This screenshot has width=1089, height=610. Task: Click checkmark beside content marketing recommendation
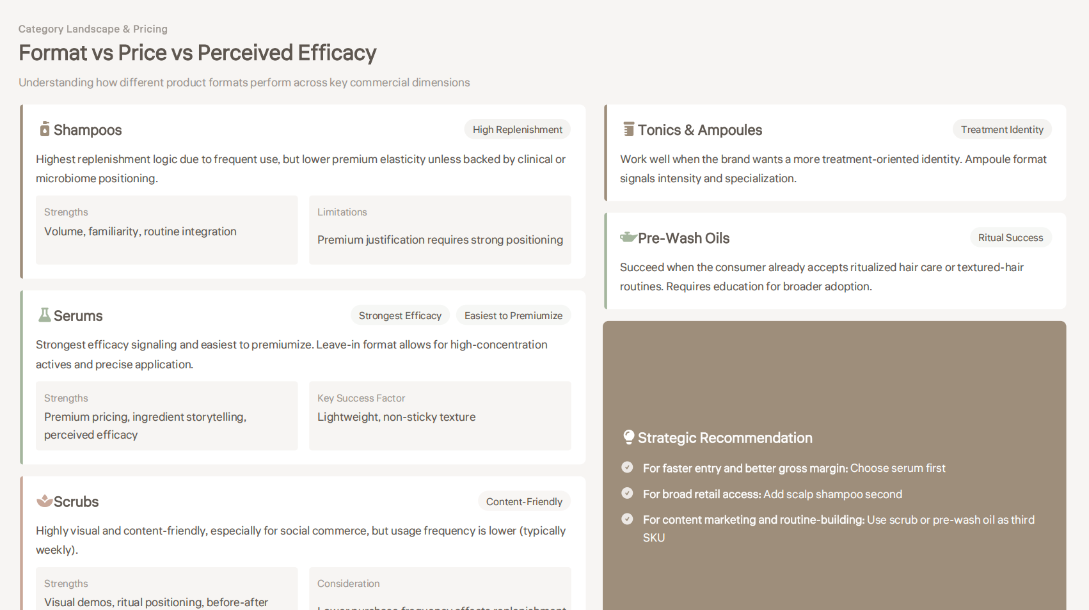627,519
